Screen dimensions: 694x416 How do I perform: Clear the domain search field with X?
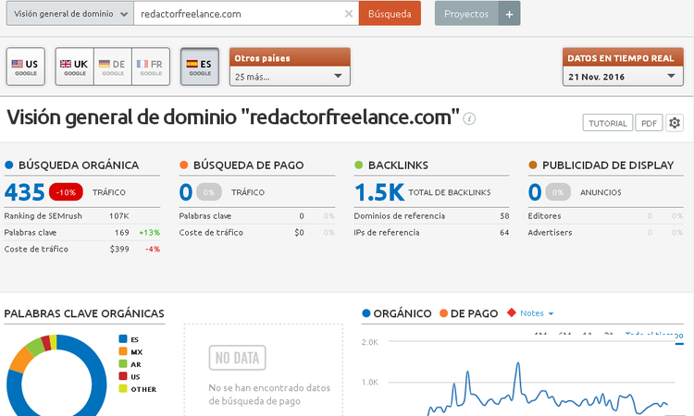pyautogui.click(x=348, y=14)
